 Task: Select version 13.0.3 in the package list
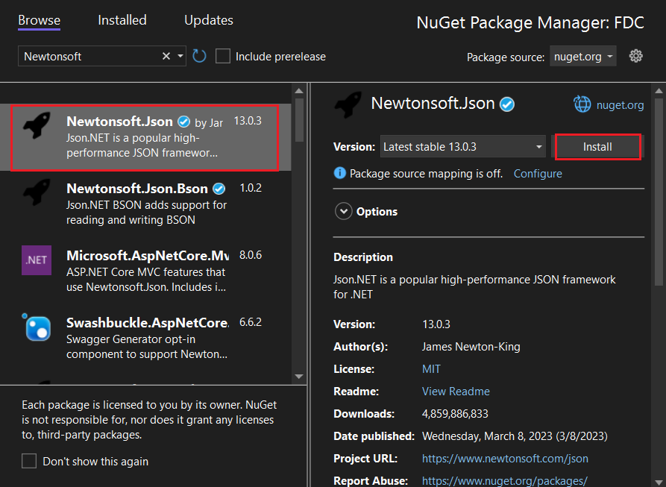pyautogui.click(x=248, y=121)
